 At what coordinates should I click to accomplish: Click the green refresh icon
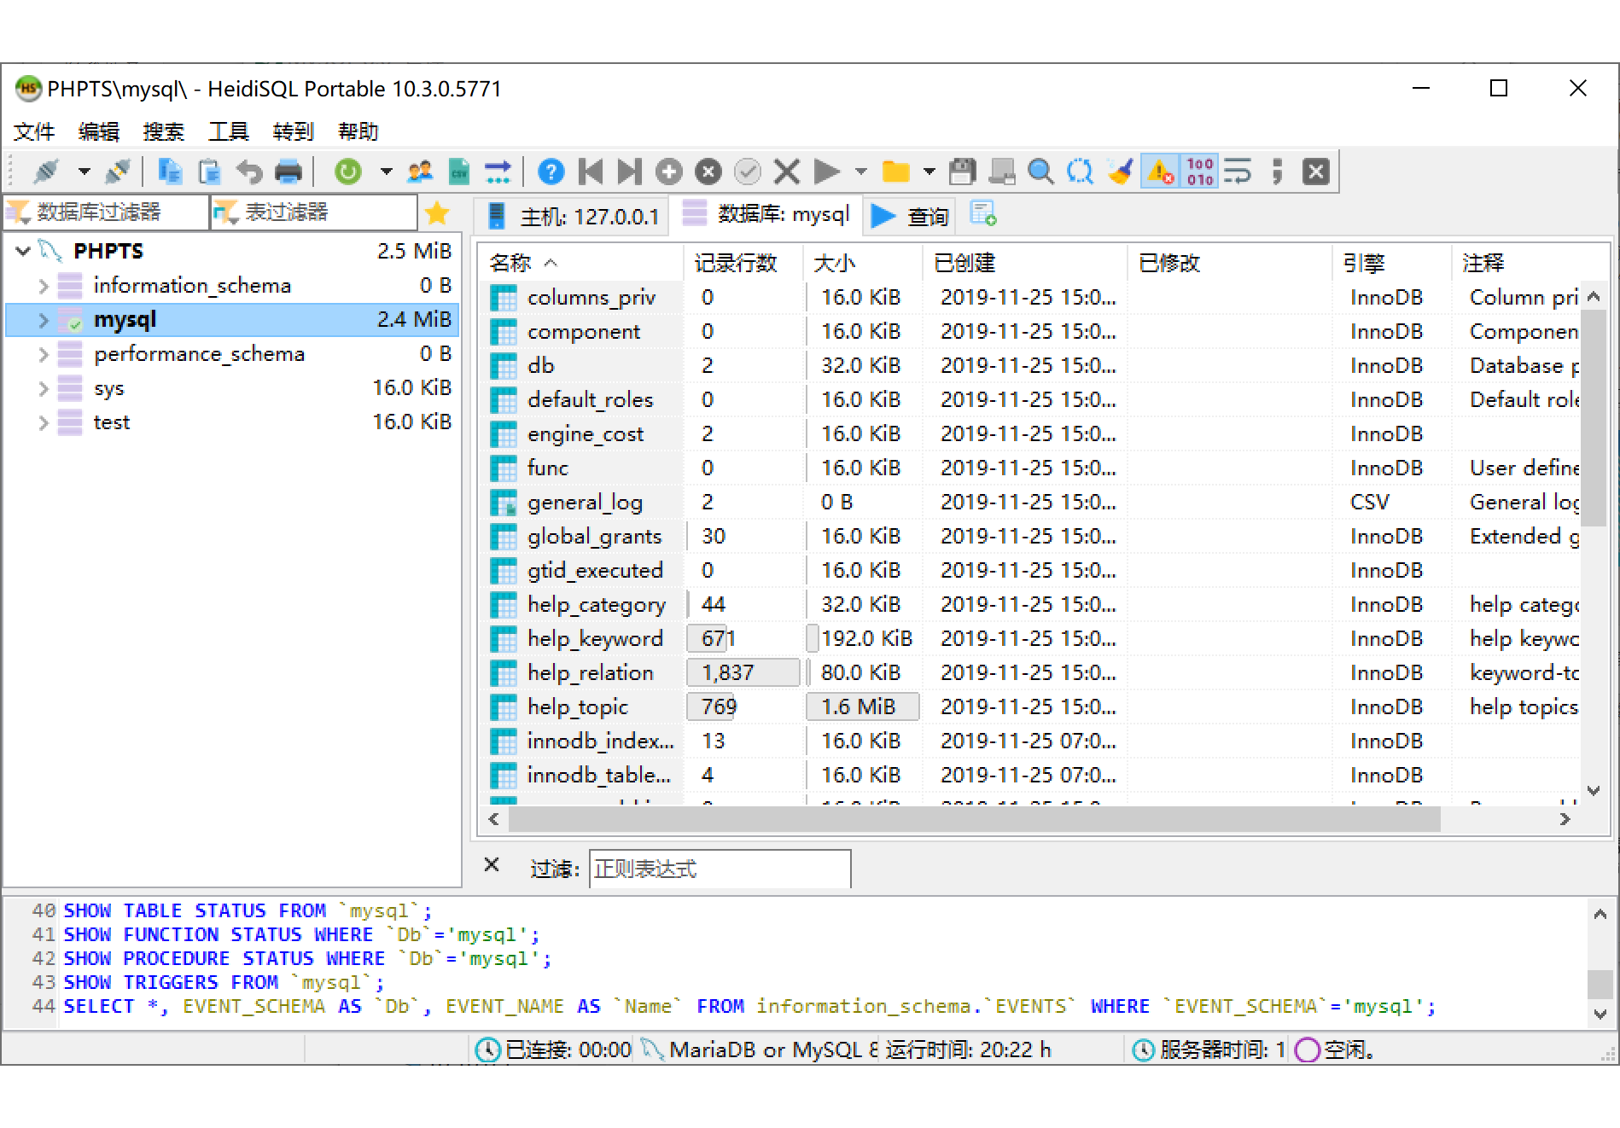tap(347, 172)
